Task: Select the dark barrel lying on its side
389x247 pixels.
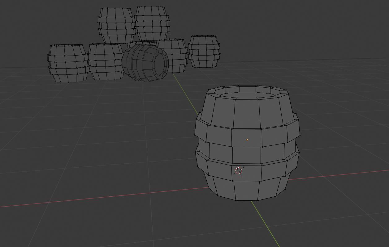Action: [145, 63]
